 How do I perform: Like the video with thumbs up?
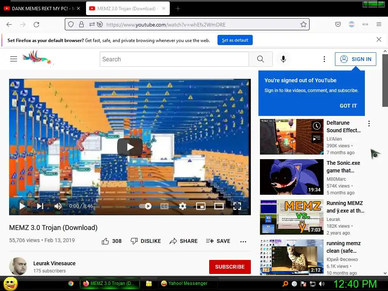pyautogui.click(x=112, y=241)
